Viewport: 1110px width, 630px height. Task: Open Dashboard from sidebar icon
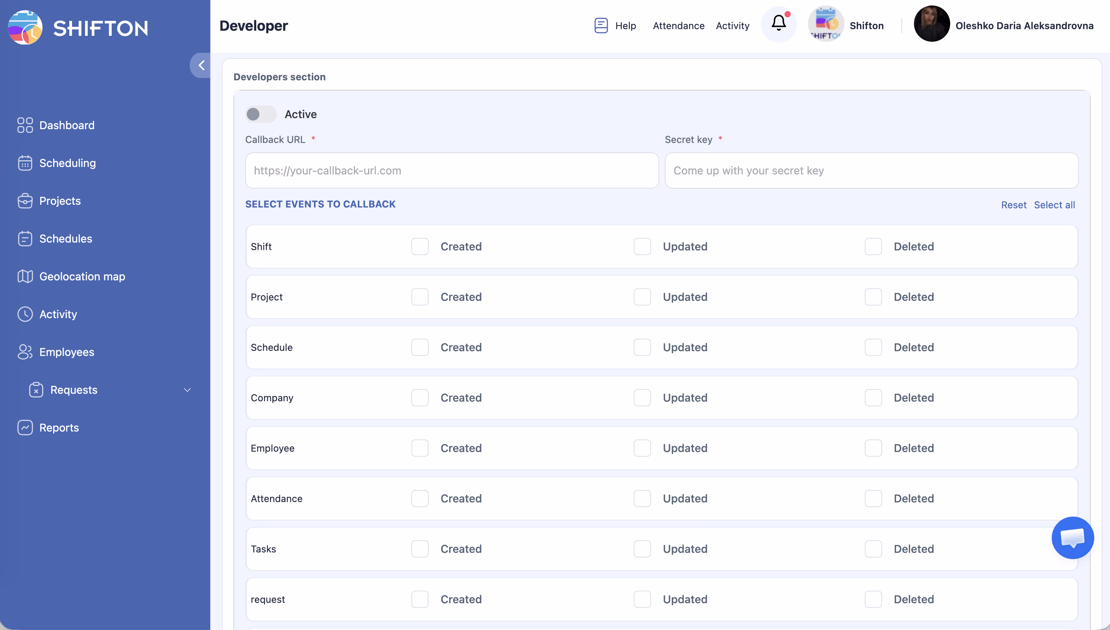pos(25,125)
